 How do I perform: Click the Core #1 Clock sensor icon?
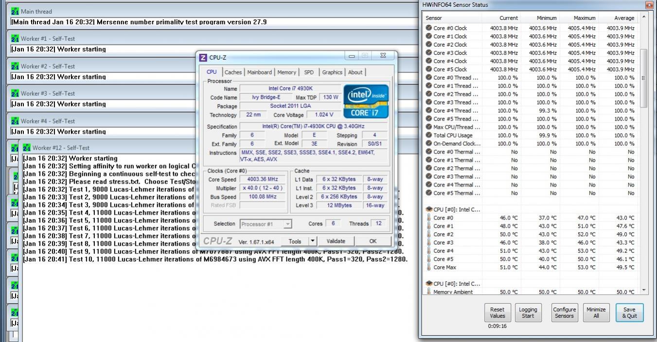(429, 36)
